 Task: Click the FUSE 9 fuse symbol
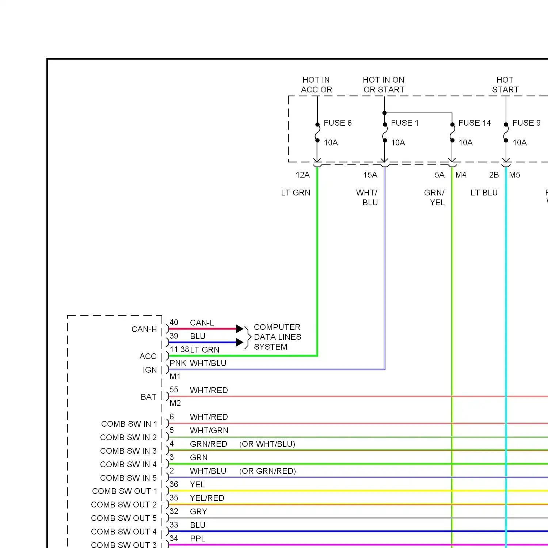(506, 132)
